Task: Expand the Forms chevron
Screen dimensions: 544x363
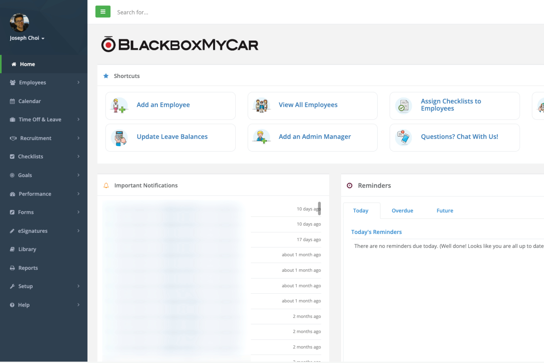Action: (x=78, y=212)
